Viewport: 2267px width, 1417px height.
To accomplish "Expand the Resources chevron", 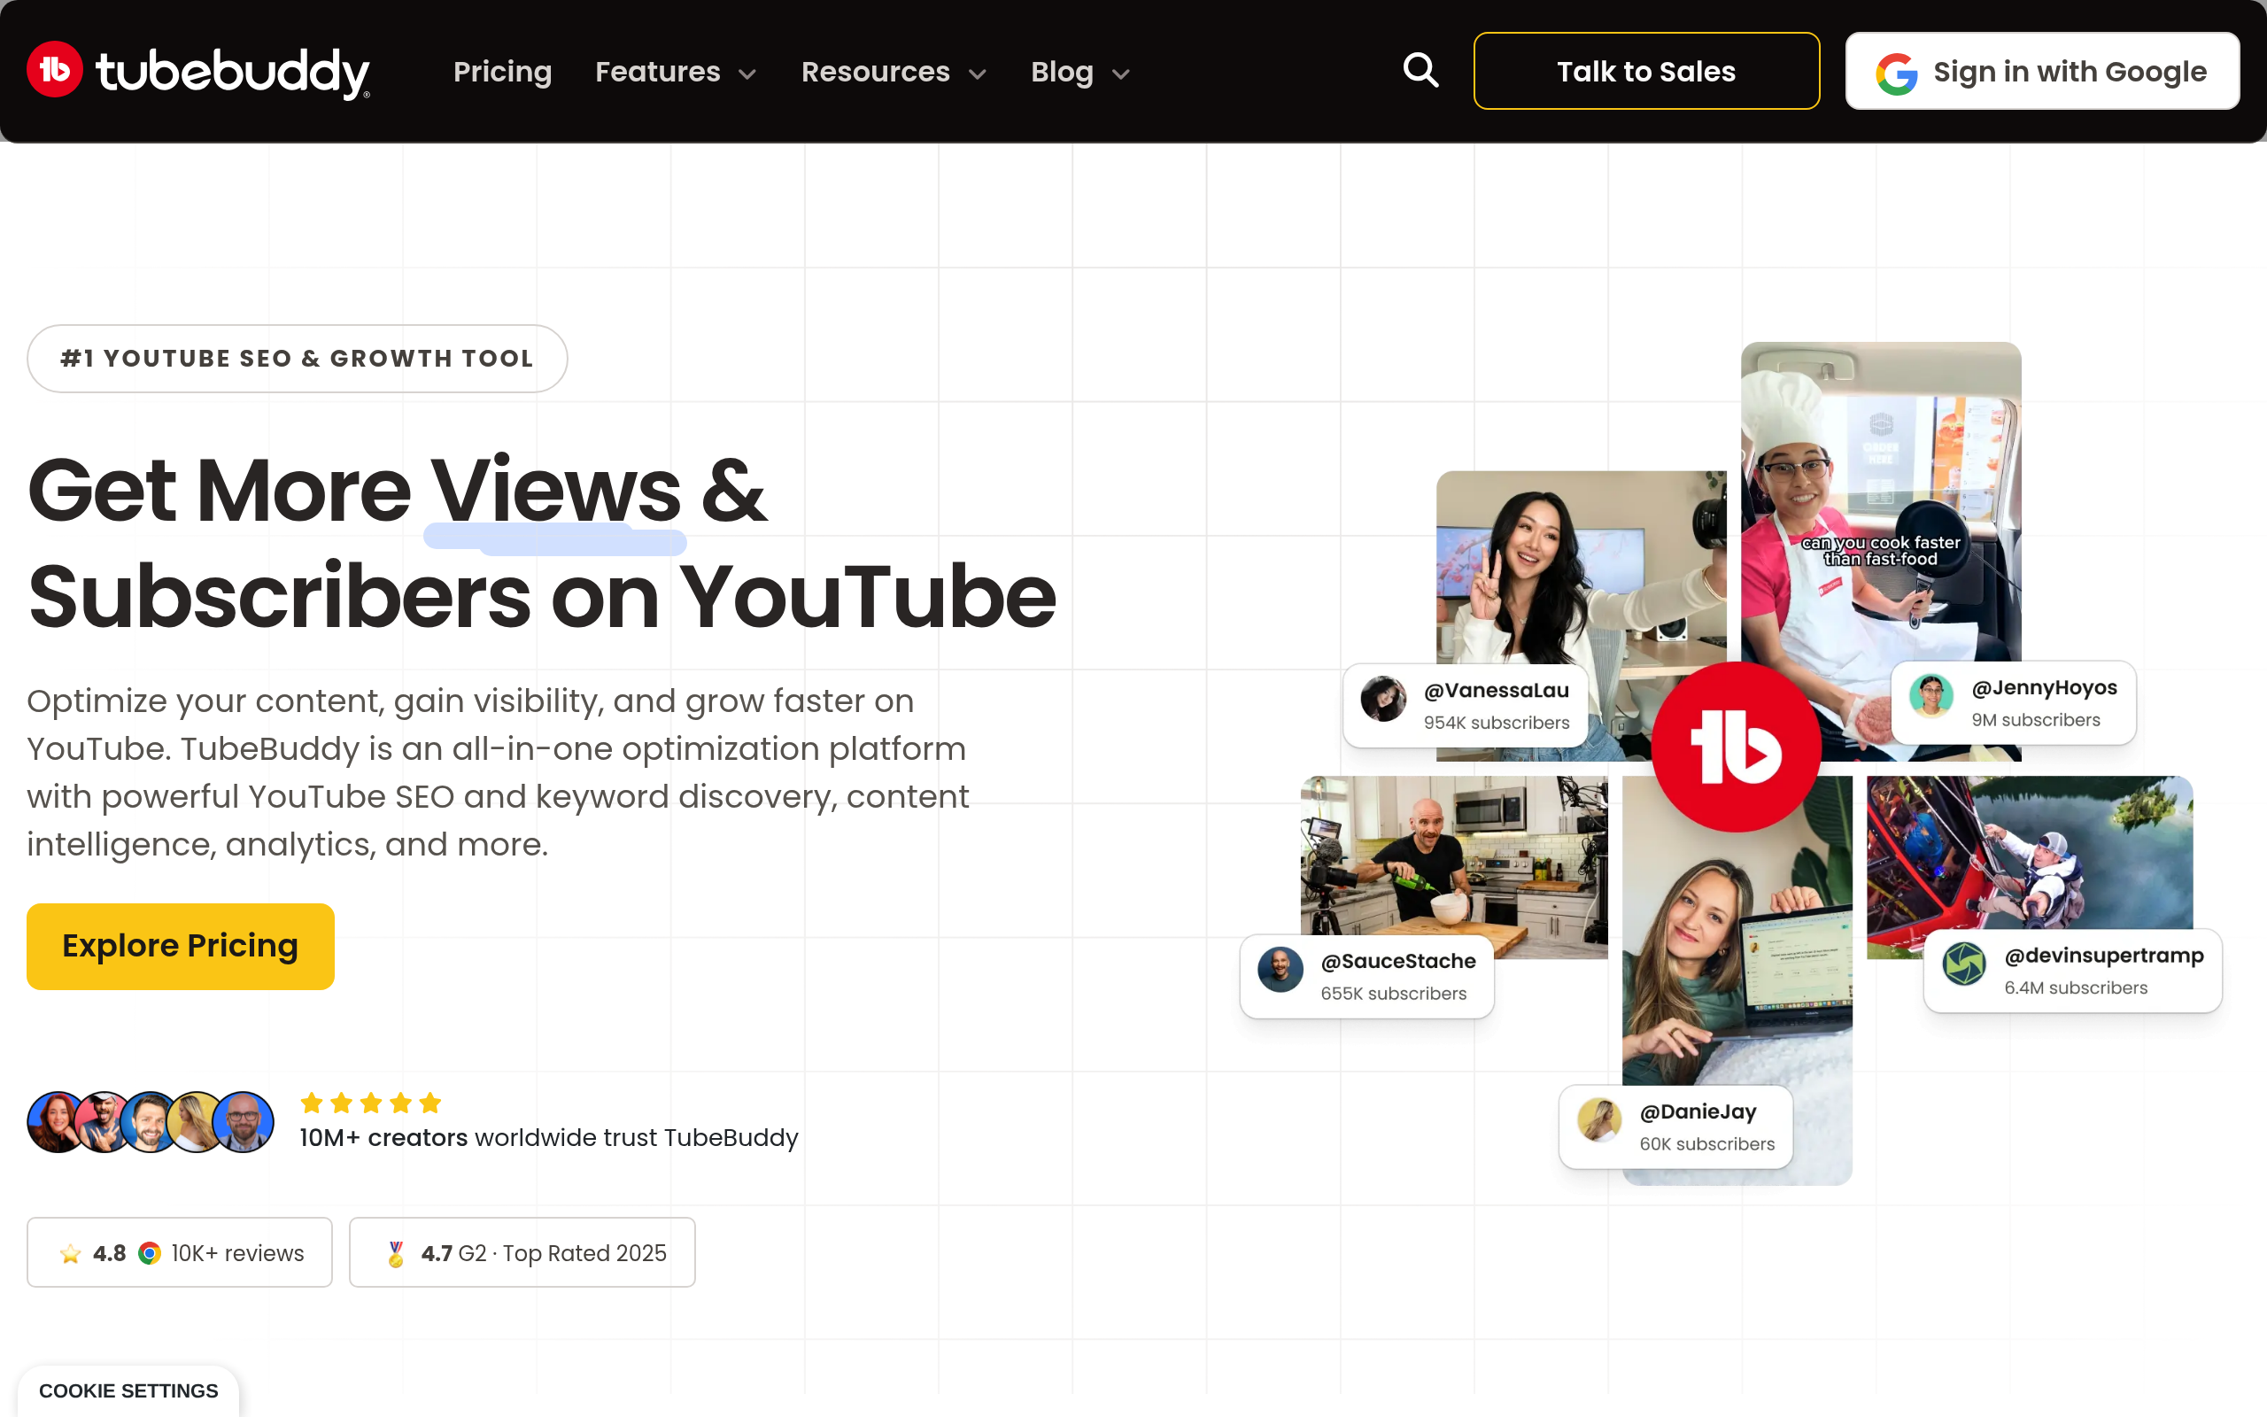I will (x=977, y=74).
